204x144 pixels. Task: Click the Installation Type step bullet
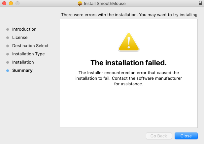[x=8, y=54]
